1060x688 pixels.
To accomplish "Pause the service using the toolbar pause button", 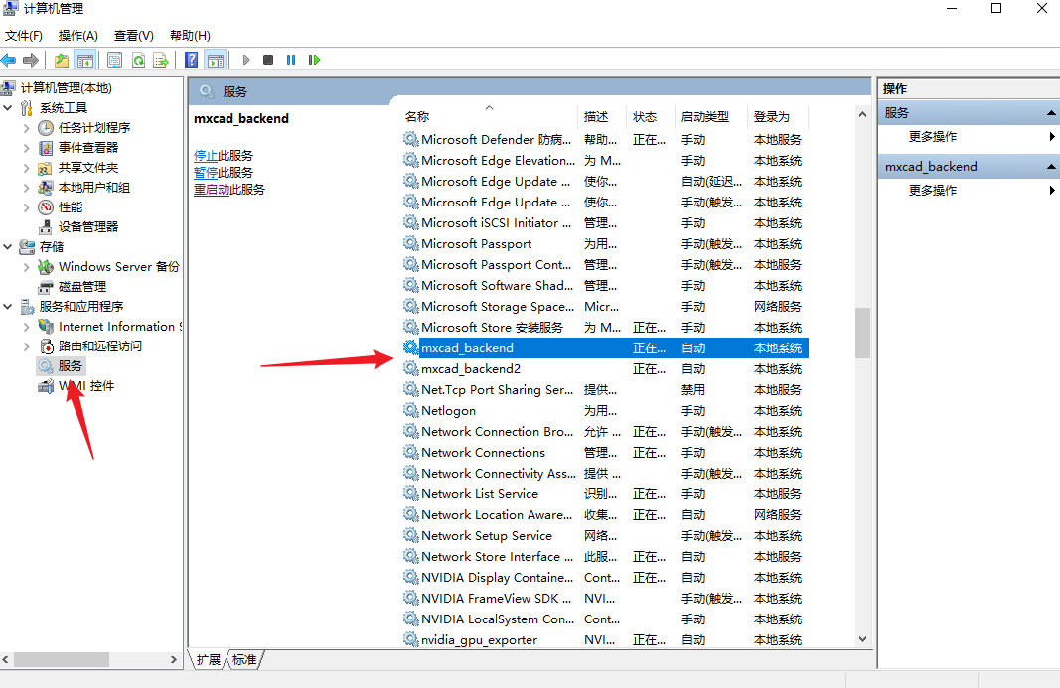I will [291, 60].
